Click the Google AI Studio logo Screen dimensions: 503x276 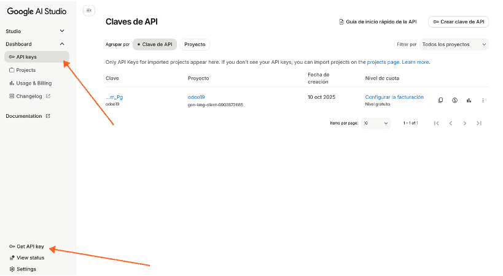pyautogui.click(x=37, y=12)
